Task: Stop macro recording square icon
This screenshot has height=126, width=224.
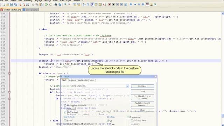Action: click(113, 5)
